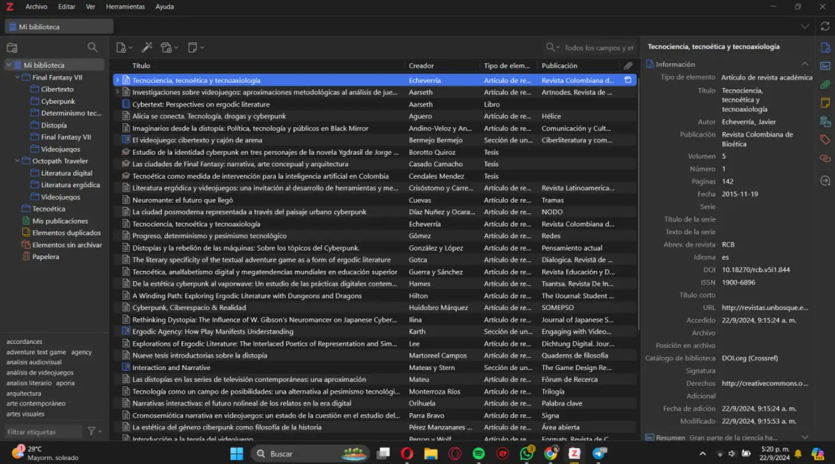Click the New Collection icon above library tree

point(12,47)
